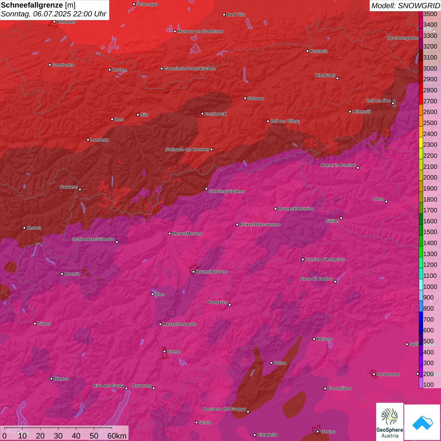Click the Belluno marker dot

[314, 339]
